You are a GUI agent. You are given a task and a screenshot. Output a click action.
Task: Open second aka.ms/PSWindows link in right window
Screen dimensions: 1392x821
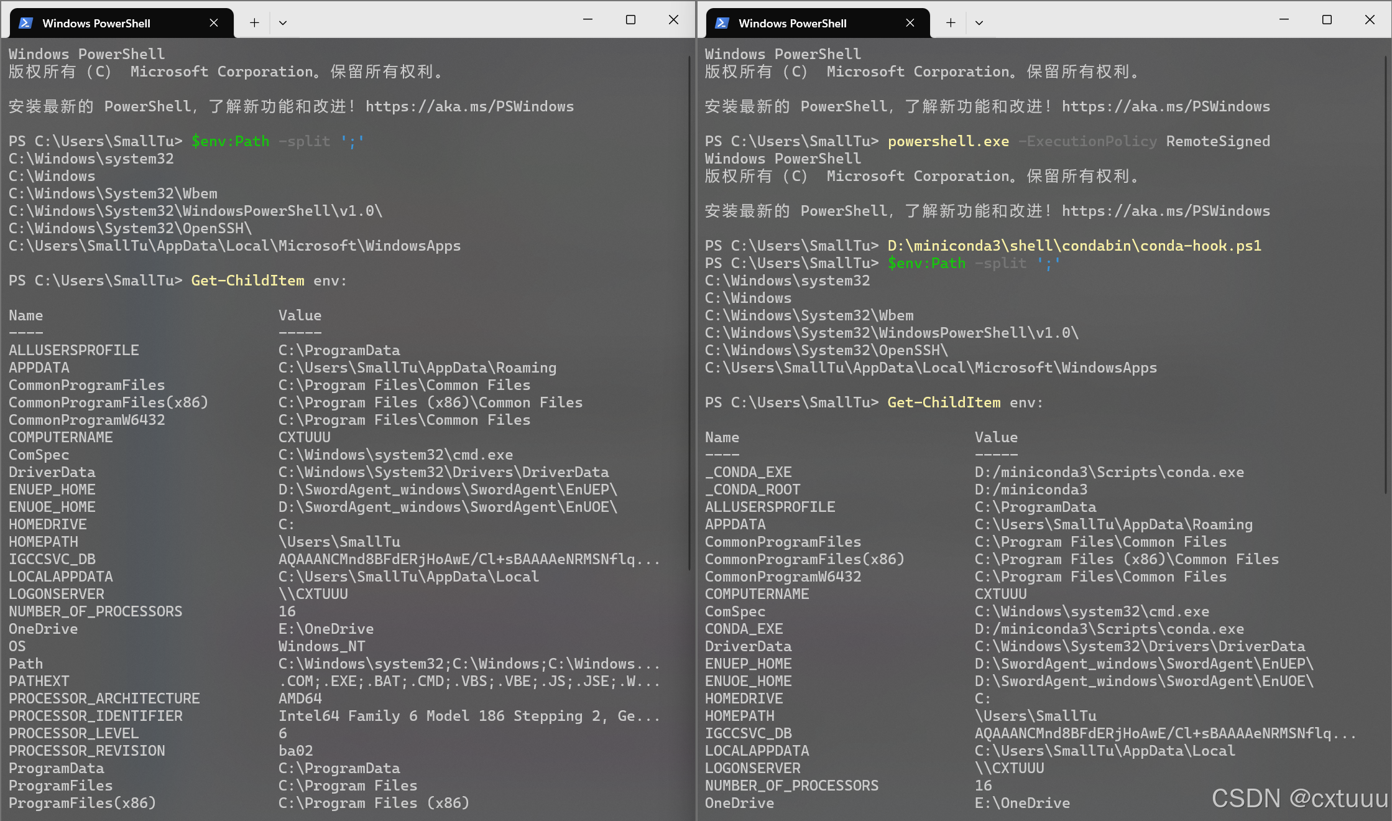click(x=1166, y=211)
